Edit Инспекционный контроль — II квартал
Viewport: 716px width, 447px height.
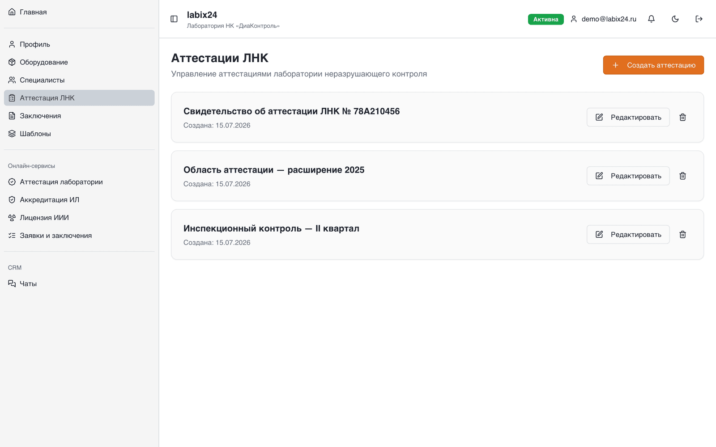[x=628, y=234]
